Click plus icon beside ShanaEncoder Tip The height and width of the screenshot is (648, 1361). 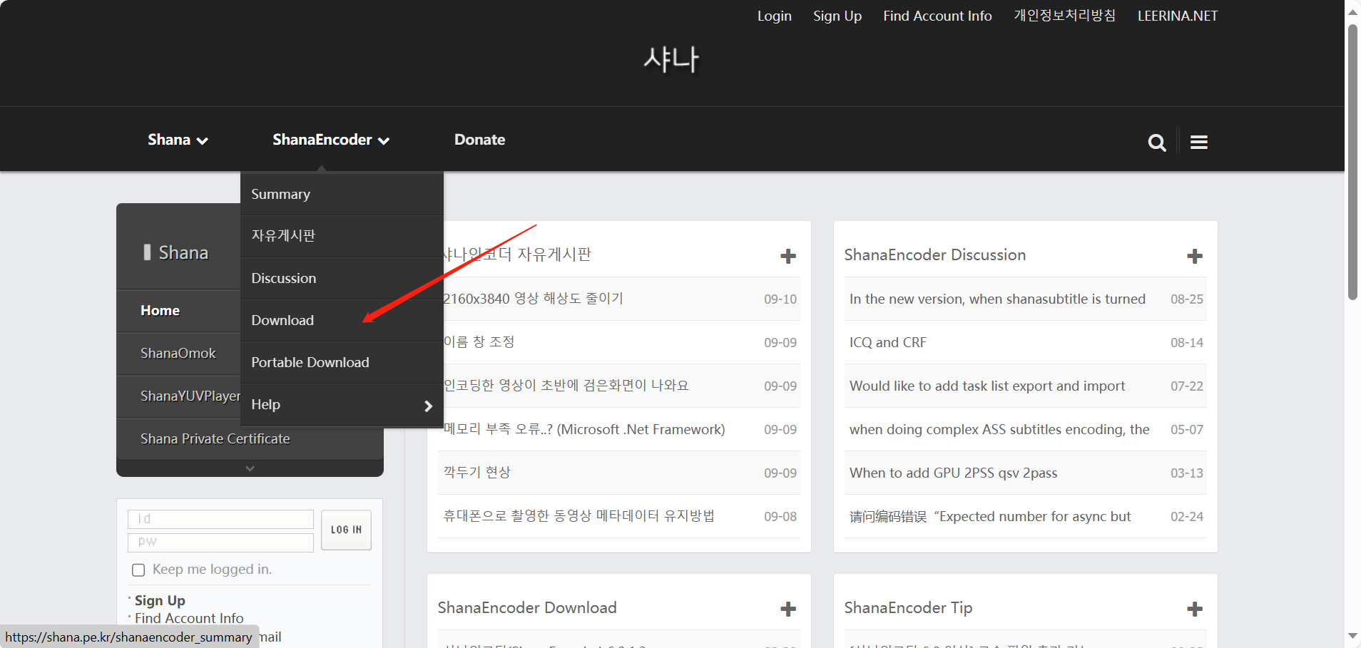coord(1194,609)
